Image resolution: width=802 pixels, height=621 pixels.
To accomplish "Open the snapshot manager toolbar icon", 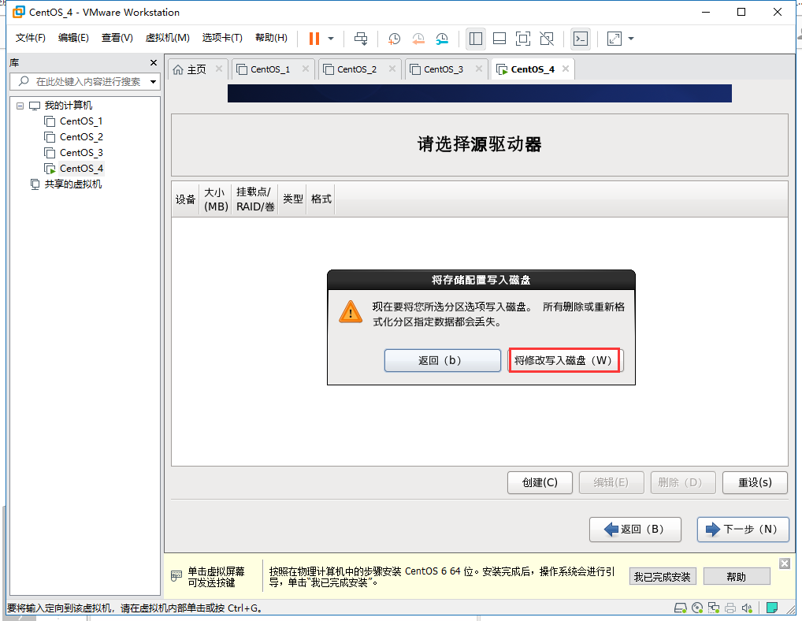I will (x=442, y=39).
